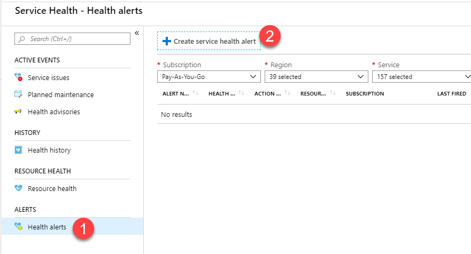This screenshot has width=471, height=254.
Task: Open Service issues menu item
Action: (x=49, y=78)
